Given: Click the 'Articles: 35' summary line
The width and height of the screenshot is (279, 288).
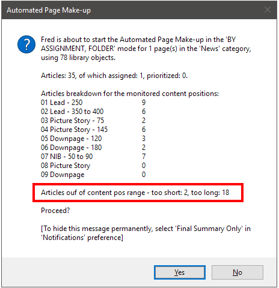Looking at the screenshot, I should 114,76.
